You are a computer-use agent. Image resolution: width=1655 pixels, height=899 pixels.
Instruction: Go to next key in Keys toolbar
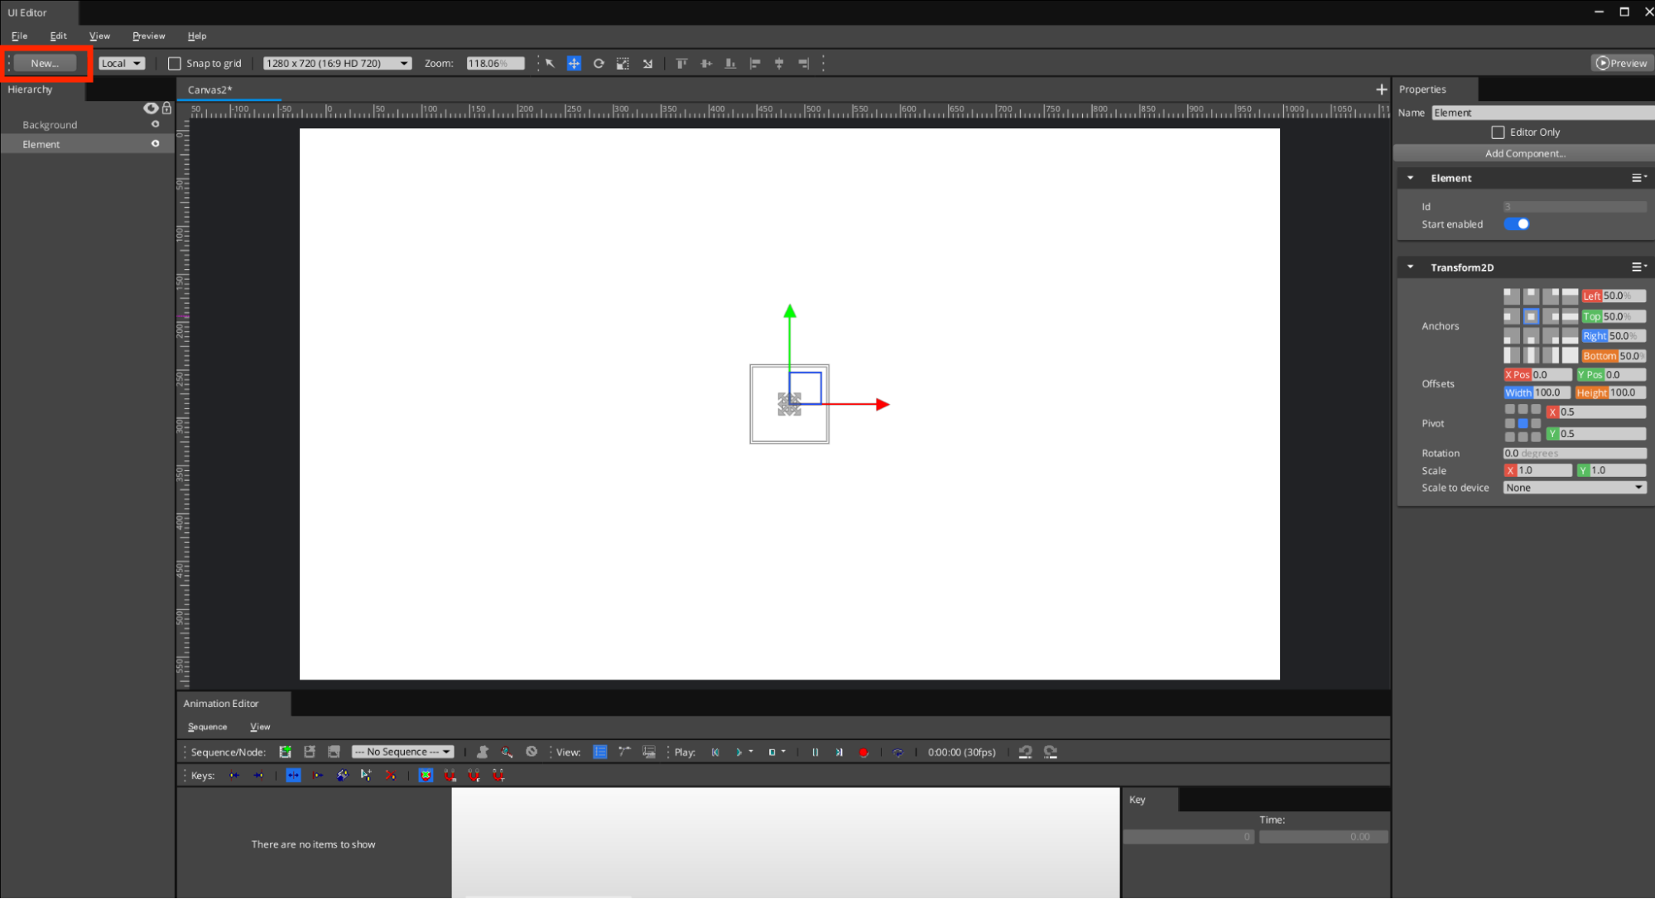click(258, 776)
